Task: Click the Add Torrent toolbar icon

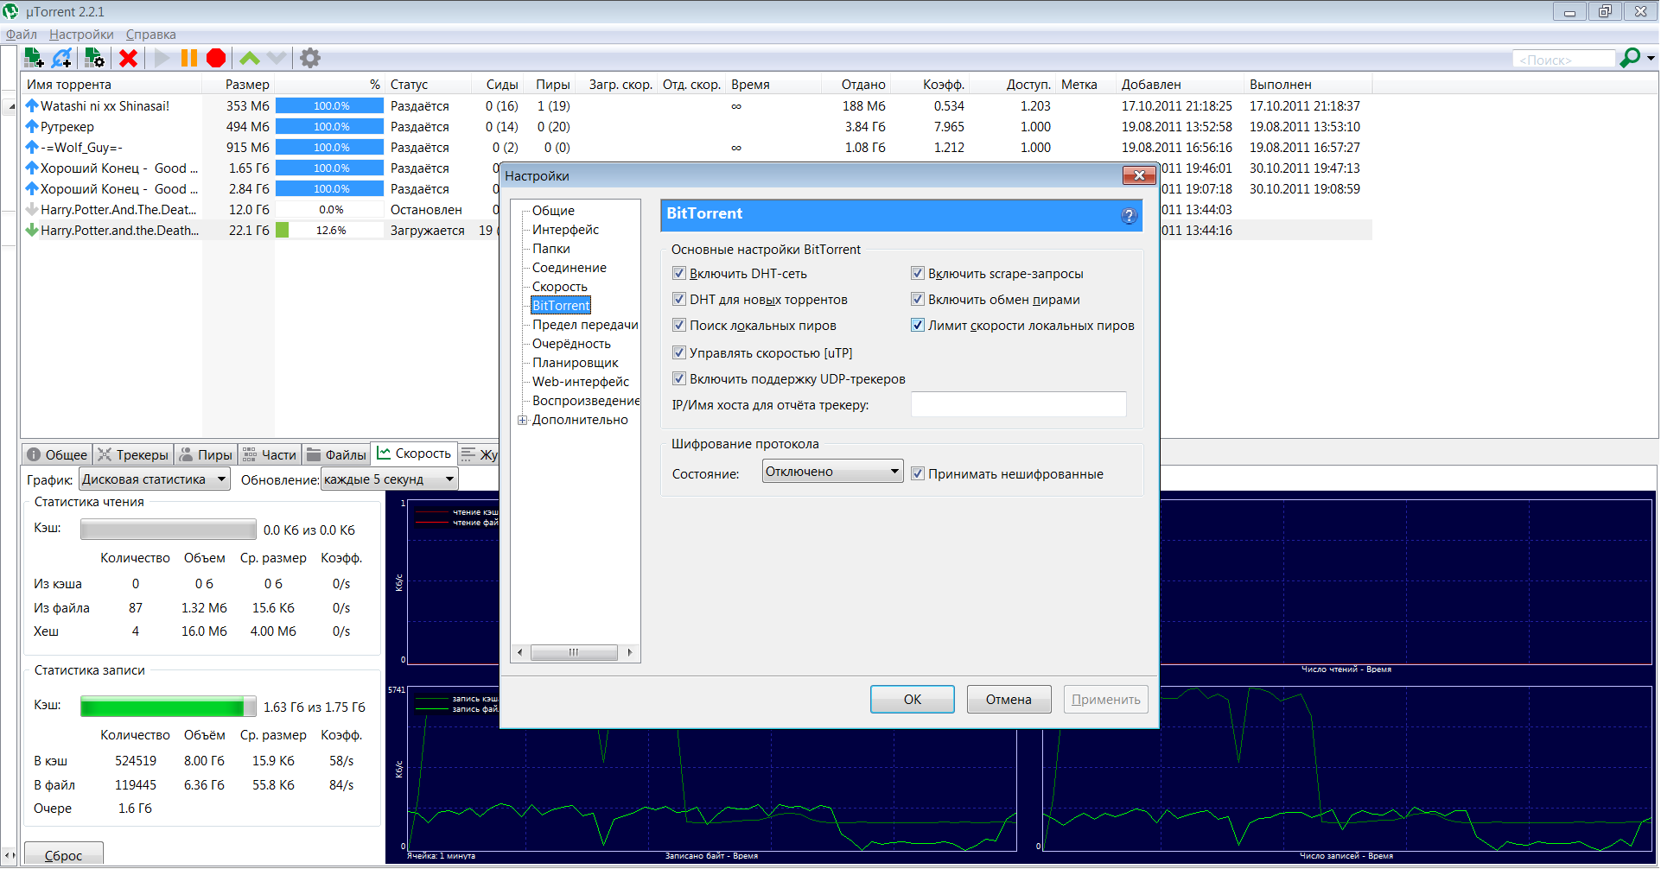Action: coord(34,58)
